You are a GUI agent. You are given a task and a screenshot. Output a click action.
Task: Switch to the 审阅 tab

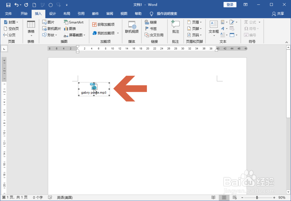(110, 14)
